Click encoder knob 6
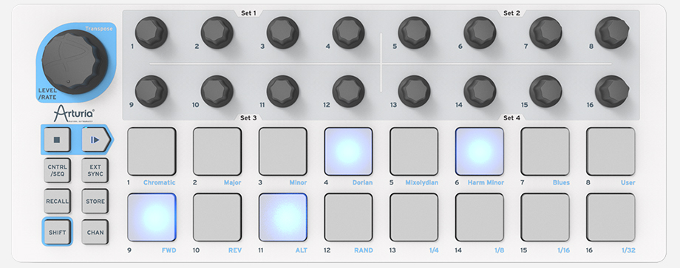Screen dimensions: 680x268 pos(480,33)
